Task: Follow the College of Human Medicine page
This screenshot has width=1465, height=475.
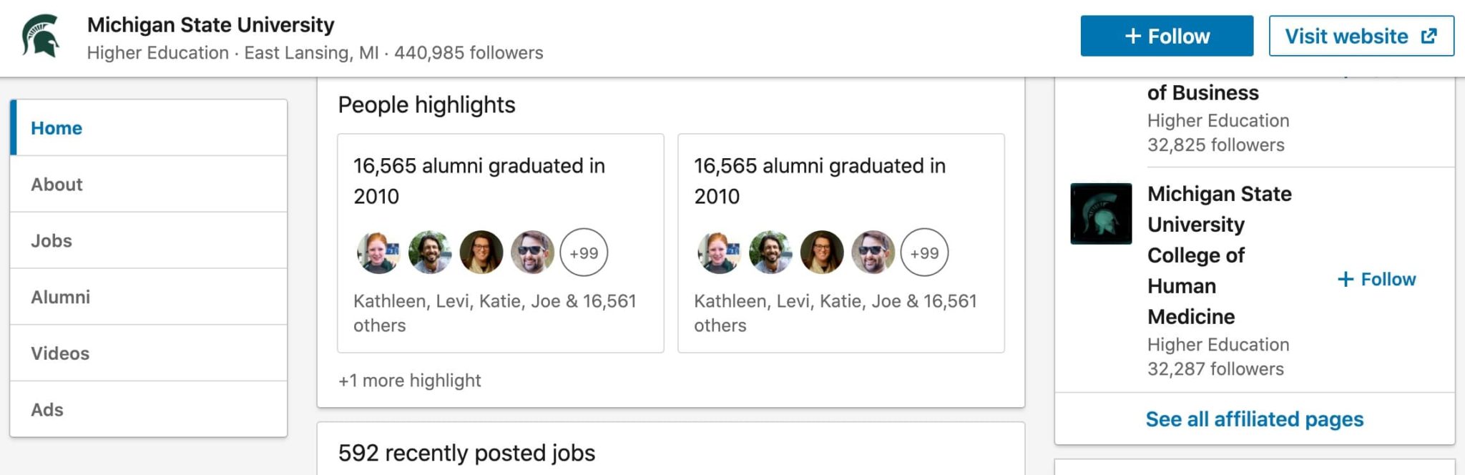Action: (1376, 279)
